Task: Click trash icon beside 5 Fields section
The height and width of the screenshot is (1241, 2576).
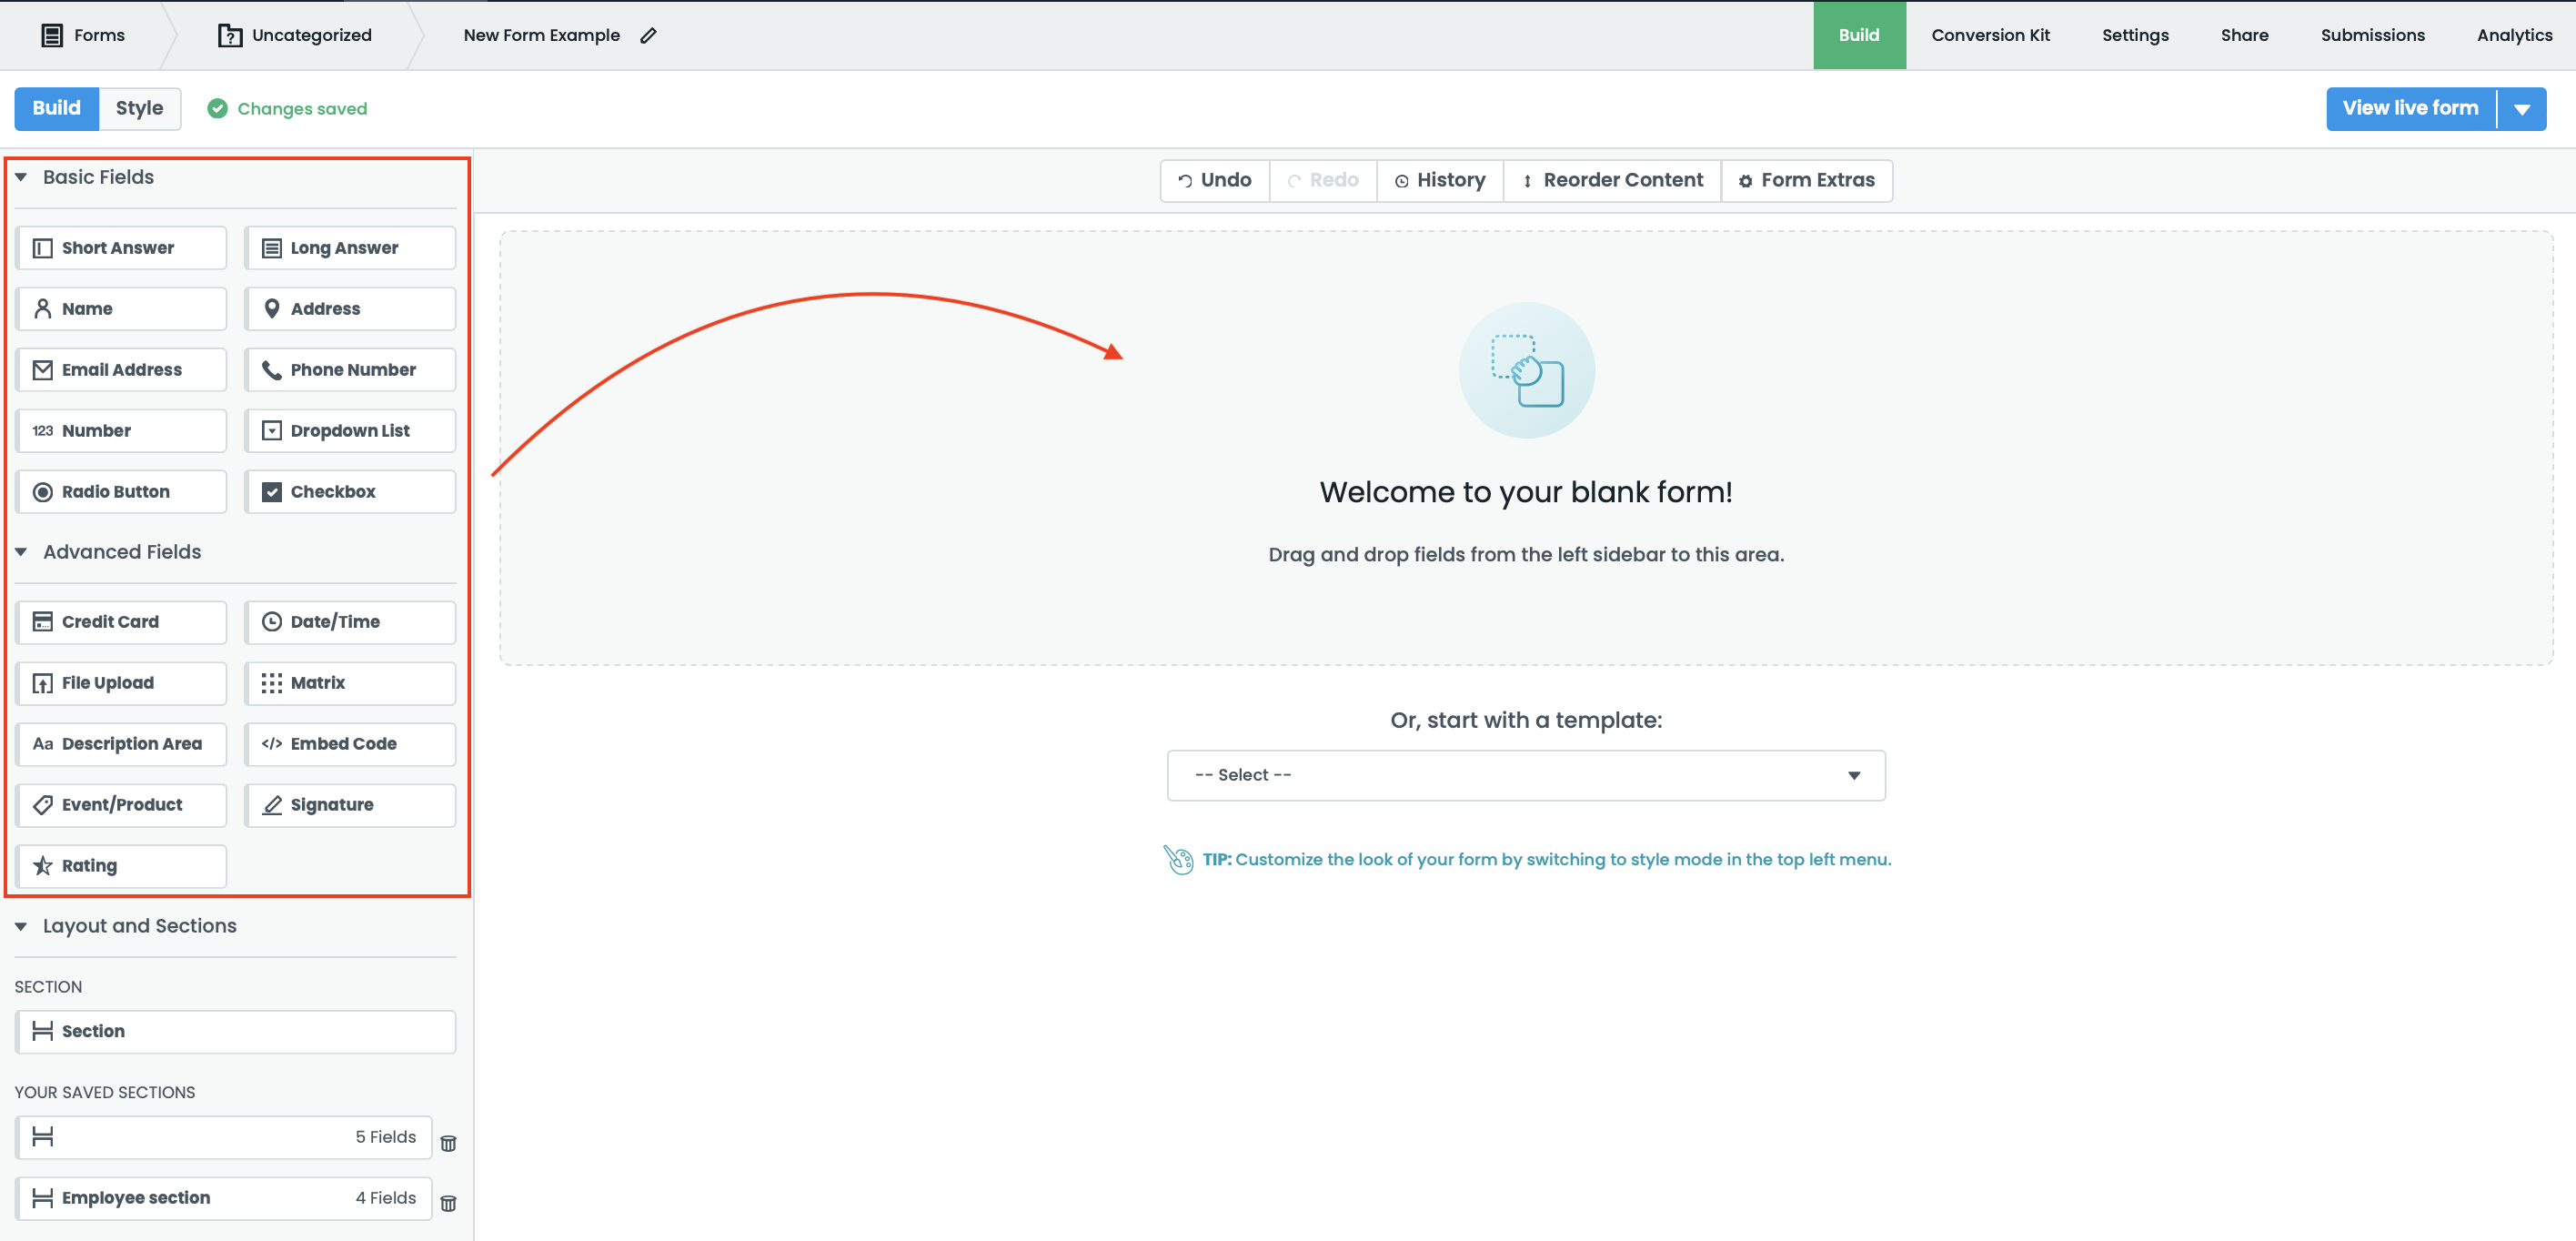Action: coord(448,1143)
